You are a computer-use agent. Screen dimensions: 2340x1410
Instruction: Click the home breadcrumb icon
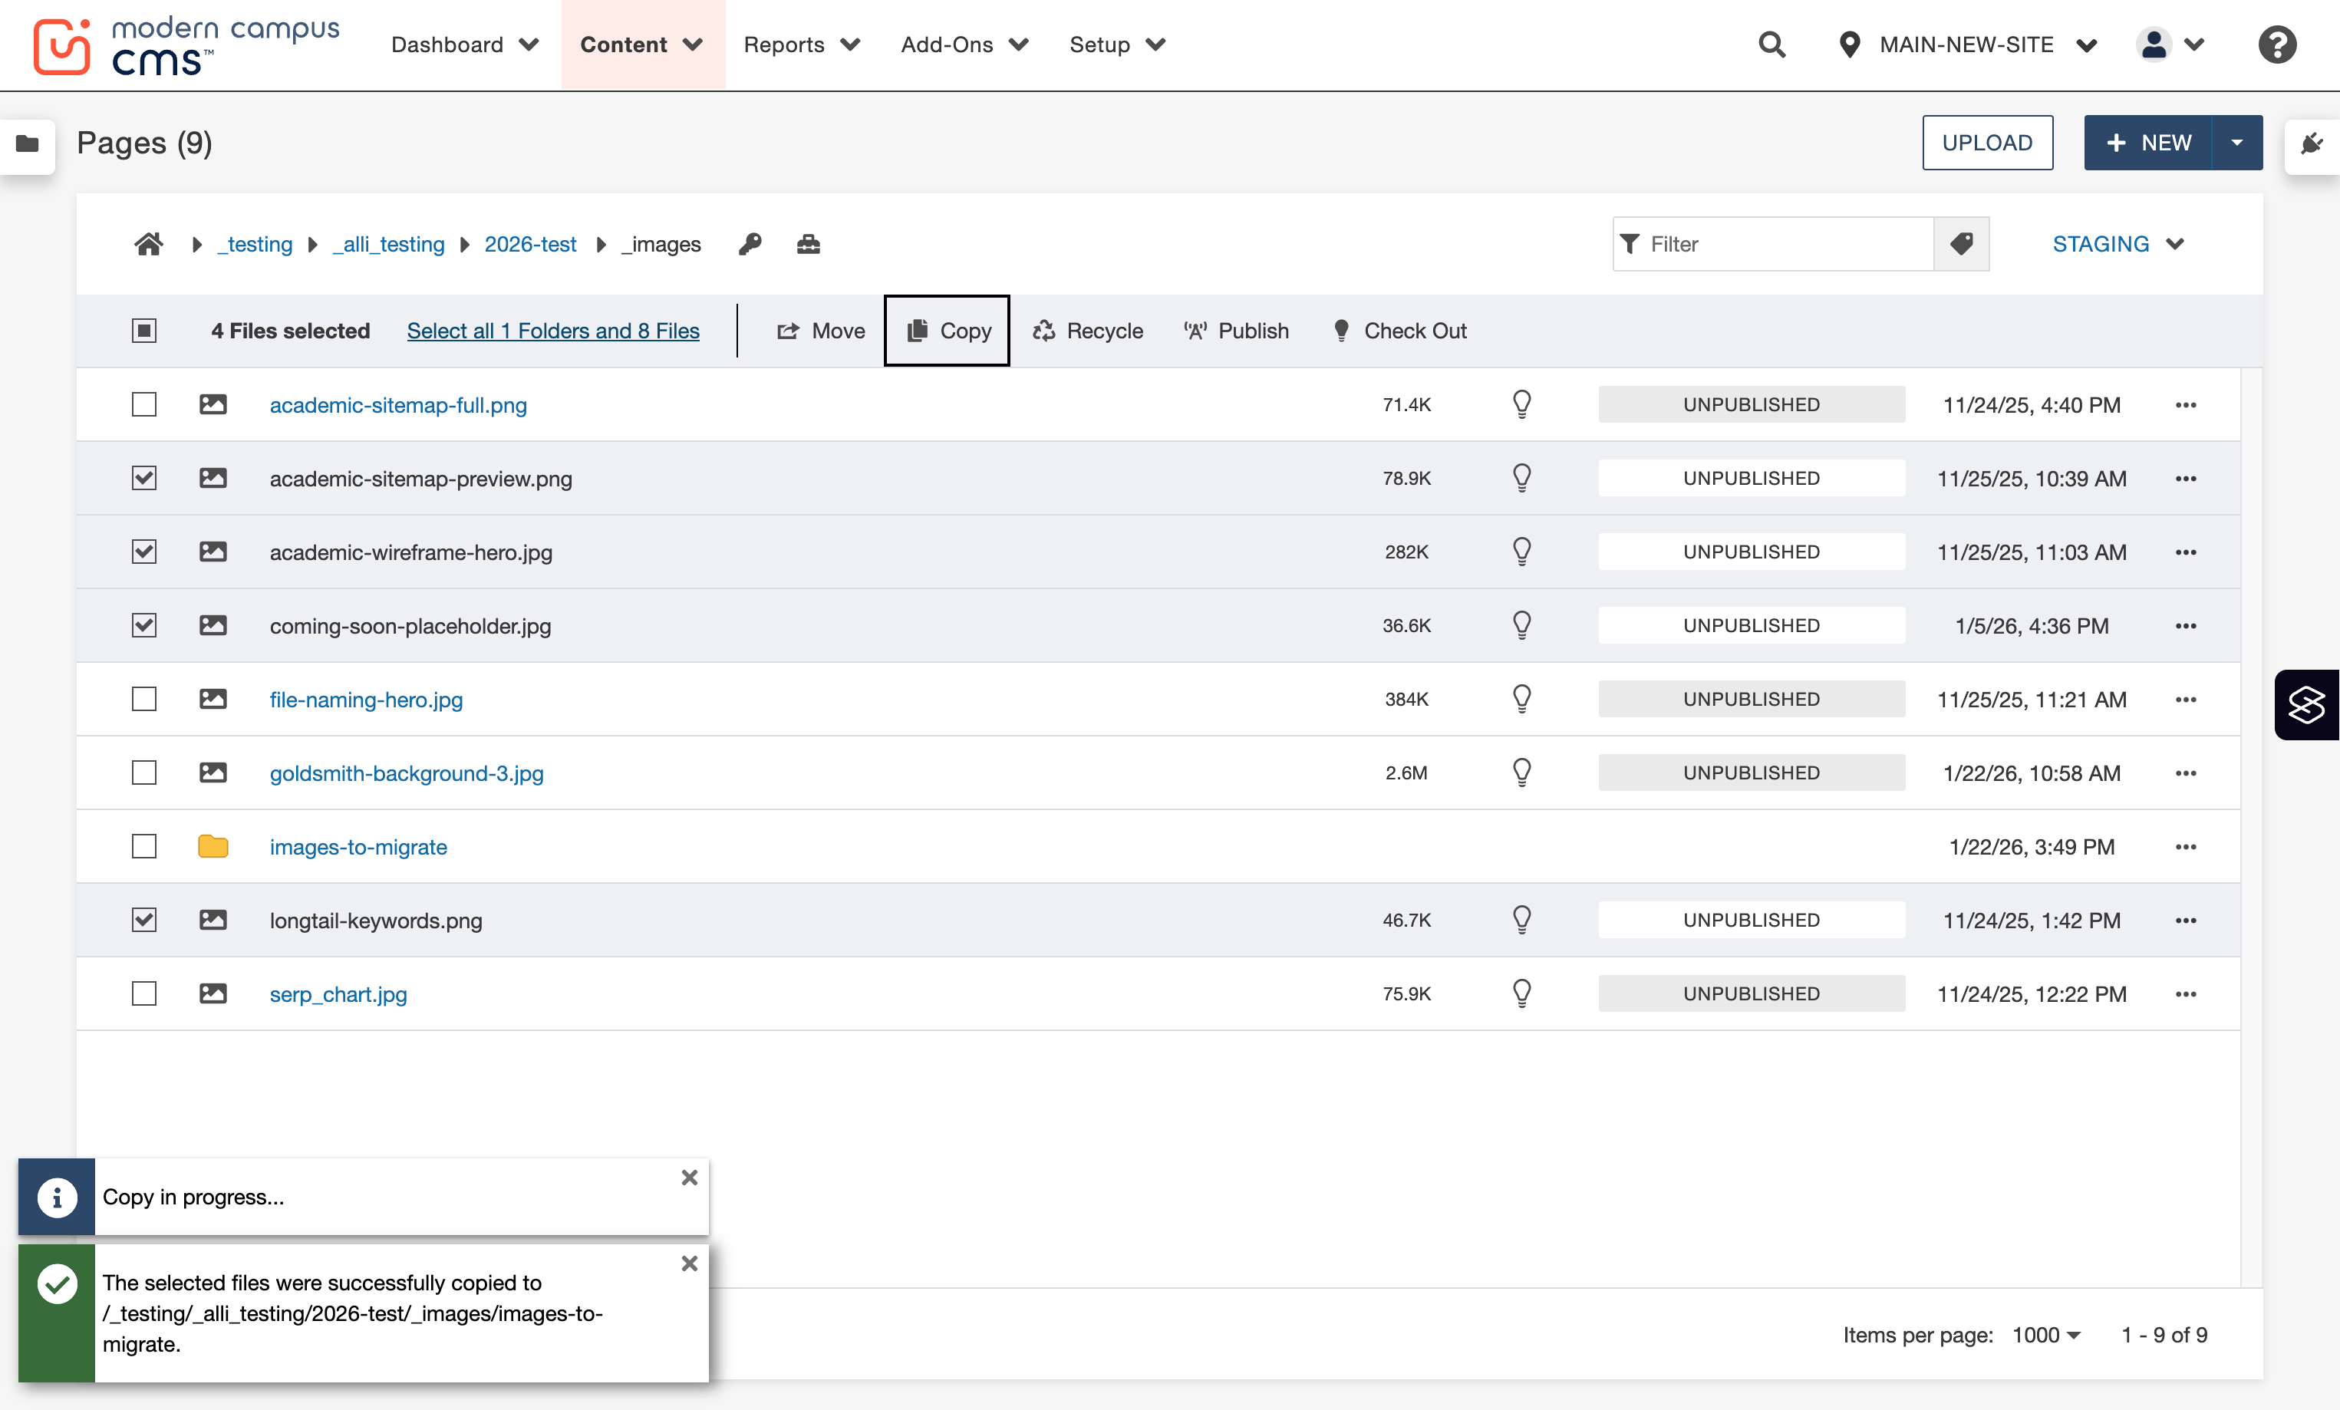click(x=148, y=244)
